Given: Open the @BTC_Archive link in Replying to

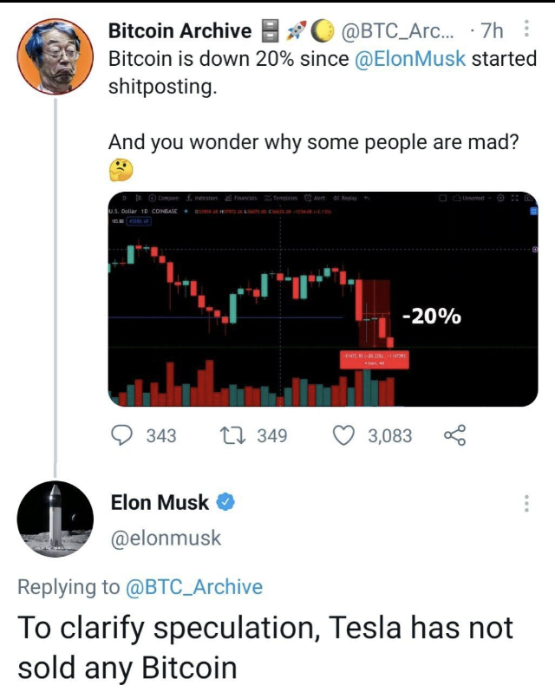Looking at the screenshot, I should click(194, 587).
